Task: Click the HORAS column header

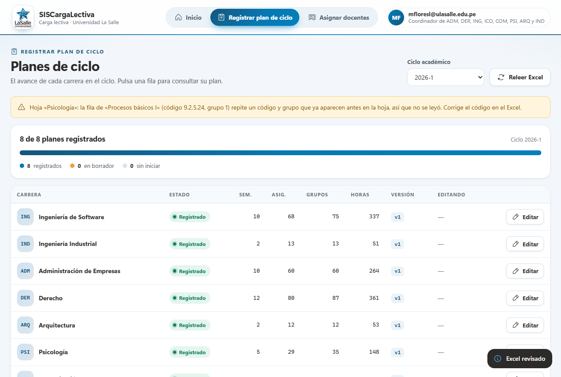Action: click(360, 195)
